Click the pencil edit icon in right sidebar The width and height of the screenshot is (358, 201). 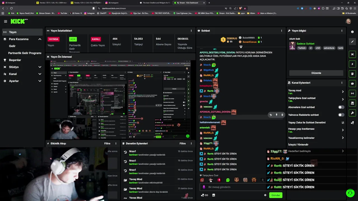[352, 42]
